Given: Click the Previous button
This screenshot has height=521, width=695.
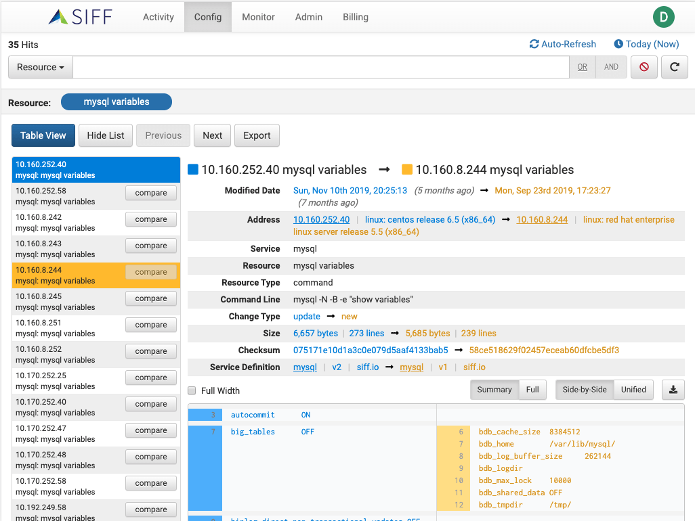Looking at the screenshot, I should (163, 135).
